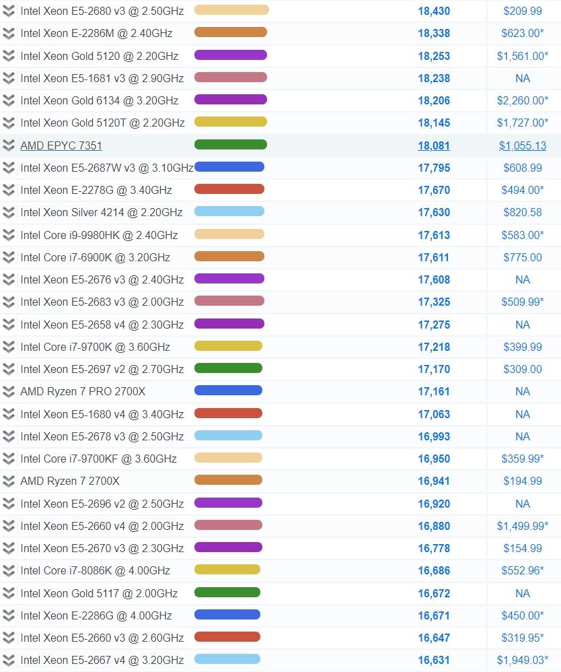Expand the Intel Xeon E5-2680 v3 row chevron

[x=9, y=11]
